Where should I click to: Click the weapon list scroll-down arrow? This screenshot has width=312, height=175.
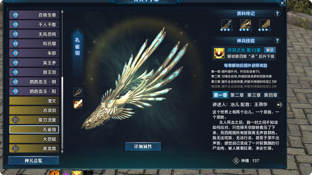(62, 152)
